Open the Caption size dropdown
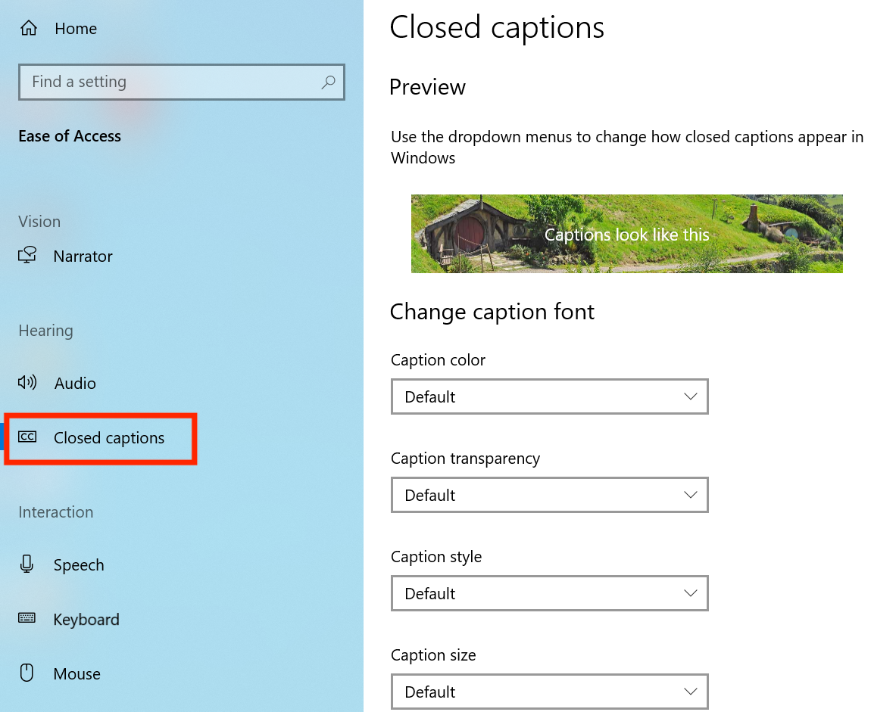The image size is (871, 712). point(549,692)
